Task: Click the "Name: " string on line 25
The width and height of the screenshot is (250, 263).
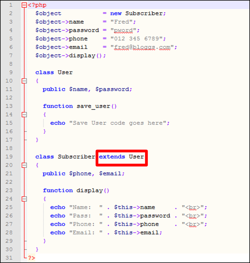Action: [x=86, y=207]
